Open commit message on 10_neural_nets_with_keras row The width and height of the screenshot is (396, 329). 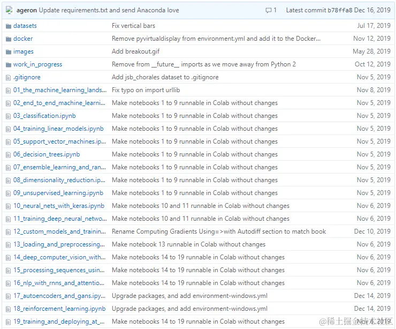coord(201,206)
